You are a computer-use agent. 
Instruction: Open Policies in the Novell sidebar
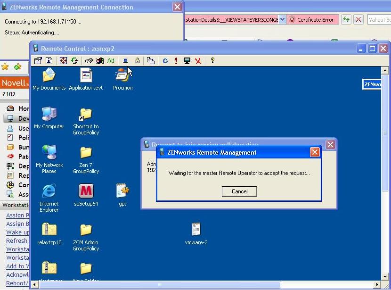click(17, 138)
